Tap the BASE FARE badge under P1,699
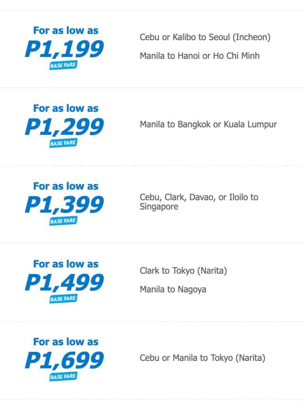 [63, 377]
